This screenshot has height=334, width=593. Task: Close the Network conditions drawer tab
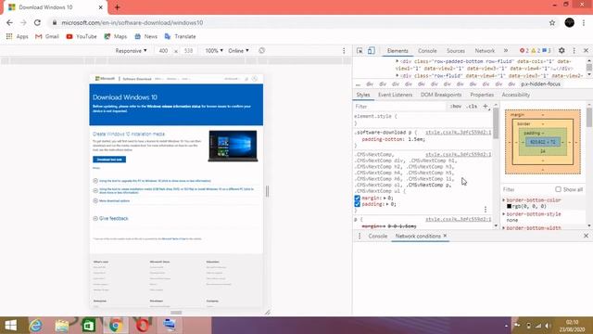click(x=445, y=236)
